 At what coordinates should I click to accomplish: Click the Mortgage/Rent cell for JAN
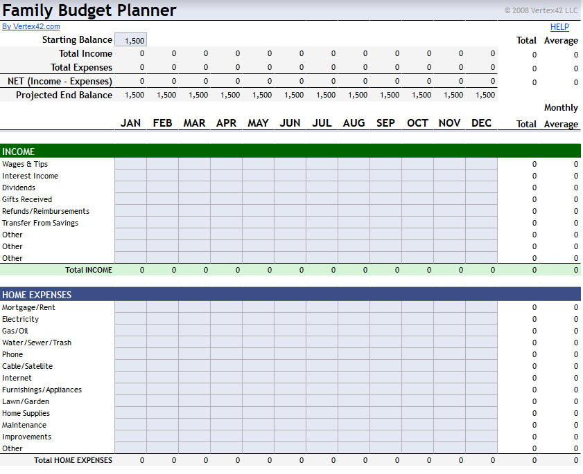coord(130,307)
